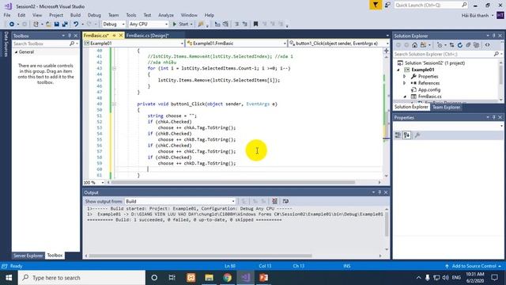Screen dimensions: 506x285
Task: Click Add to Source Control in status bar
Action: click(x=474, y=266)
